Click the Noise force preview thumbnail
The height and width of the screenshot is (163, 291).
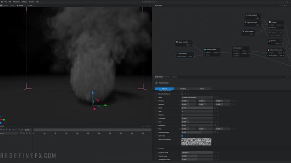(x=196, y=142)
